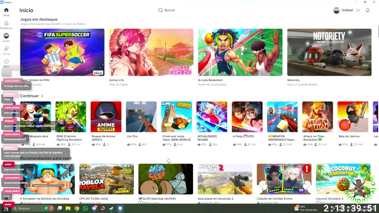Click the 'Continuar' heading link
Viewport: 379px width, 213px height.
29,96
